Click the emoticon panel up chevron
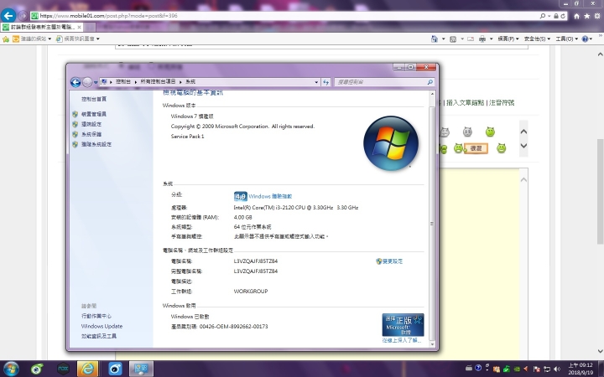This screenshot has height=377, width=604. [523, 132]
